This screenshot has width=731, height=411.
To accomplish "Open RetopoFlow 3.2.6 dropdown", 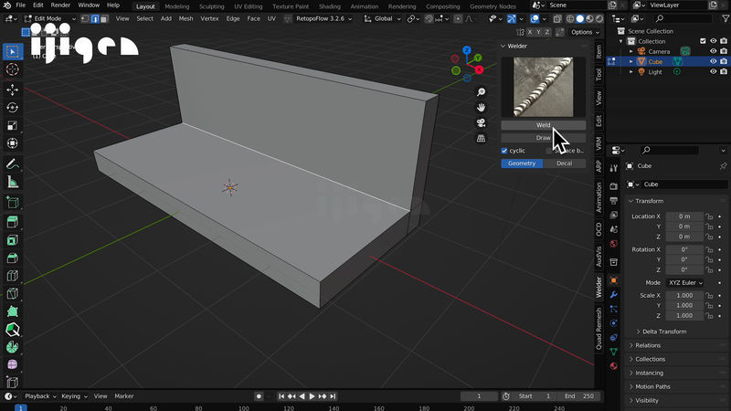I will 318,18.
